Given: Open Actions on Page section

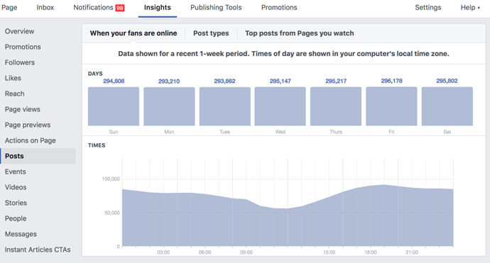Looking at the screenshot, I should pyautogui.click(x=30, y=140).
